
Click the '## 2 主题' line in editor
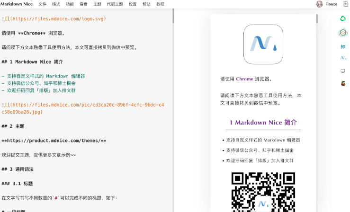[13, 126]
